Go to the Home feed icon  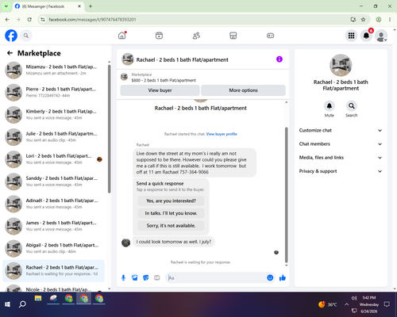[x=122, y=36]
